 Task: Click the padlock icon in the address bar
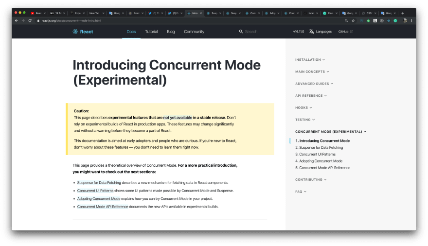(x=38, y=21)
